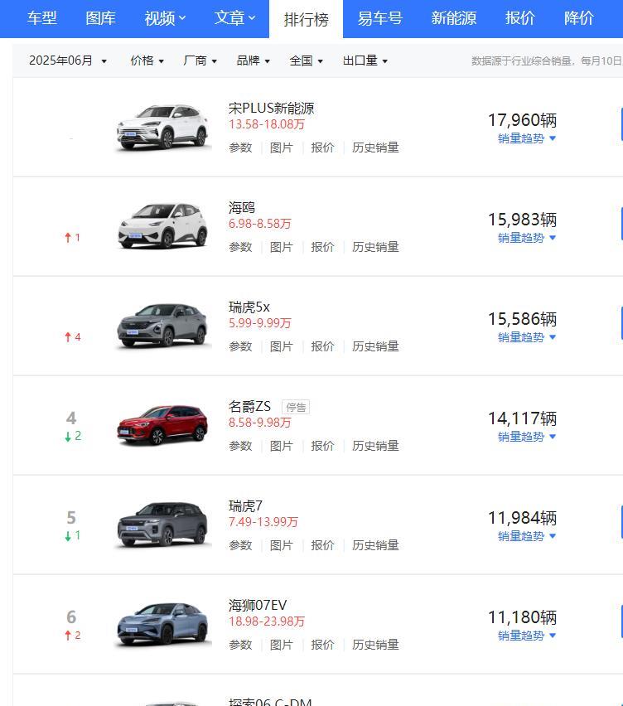Screen dimensions: 623x706
Task: View 历史销量 for 瑞虎5x
Action: tap(375, 346)
